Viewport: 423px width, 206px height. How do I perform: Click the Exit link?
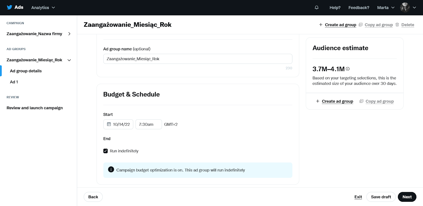pos(358,197)
